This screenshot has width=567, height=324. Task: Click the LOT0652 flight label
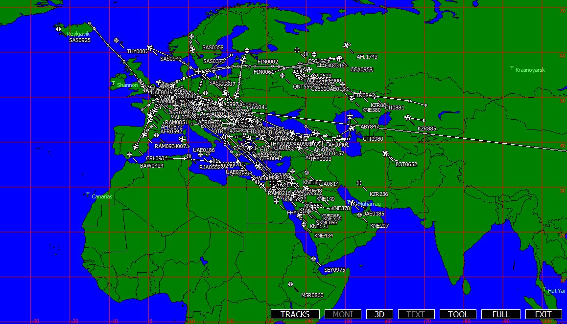tap(406, 164)
